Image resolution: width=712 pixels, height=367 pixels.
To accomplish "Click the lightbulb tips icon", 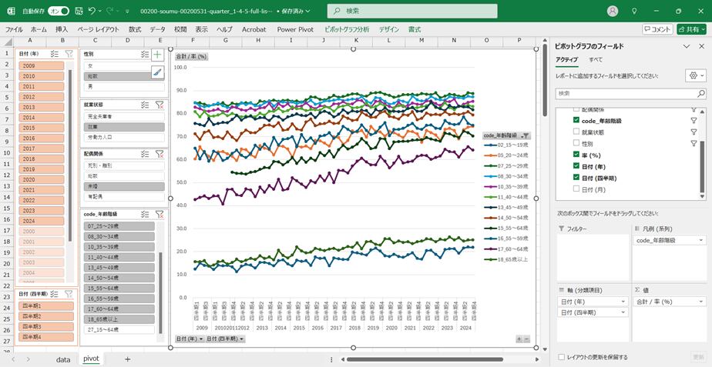I will 634,11.
